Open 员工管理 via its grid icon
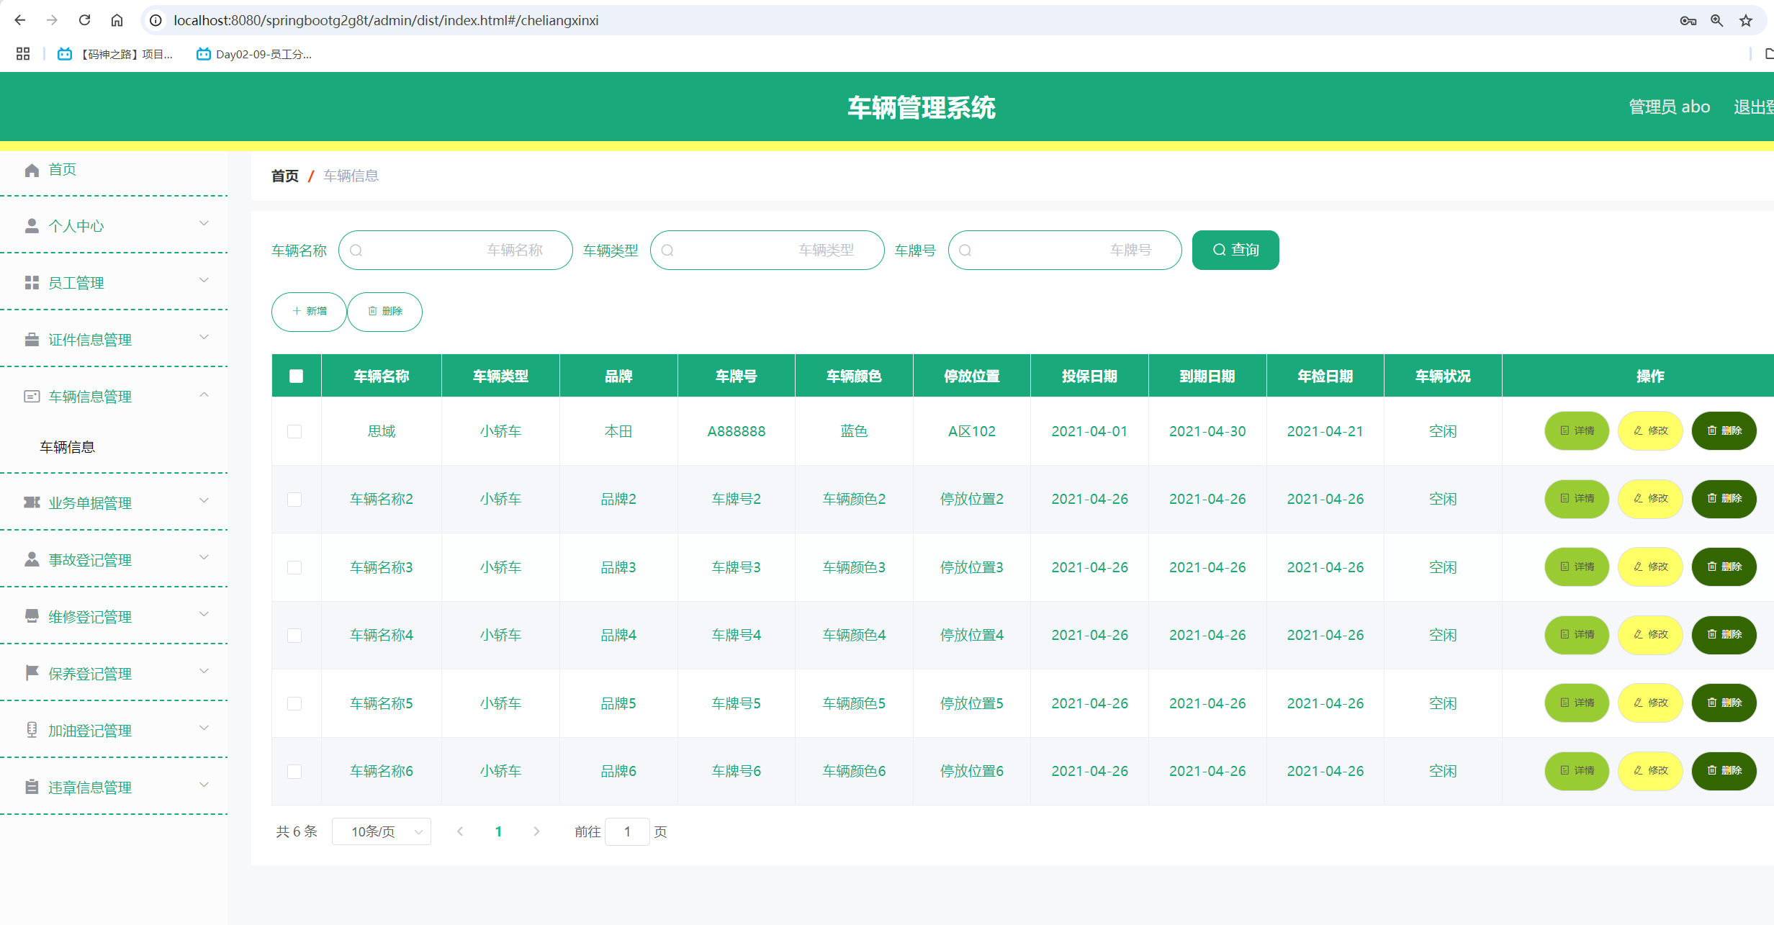1774x925 pixels. pos(31,282)
